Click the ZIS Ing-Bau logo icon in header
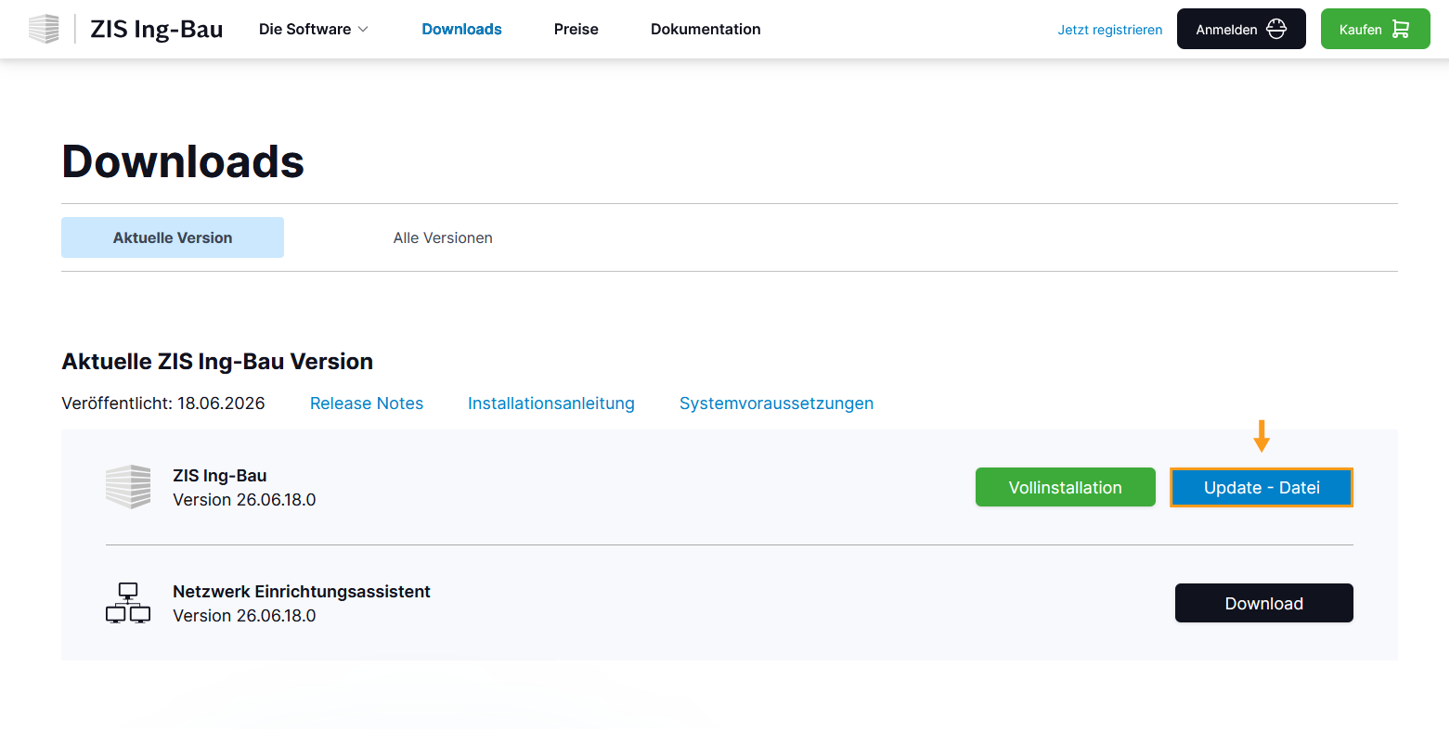The width and height of the screenshot is (1450, 730). [44, 29]
